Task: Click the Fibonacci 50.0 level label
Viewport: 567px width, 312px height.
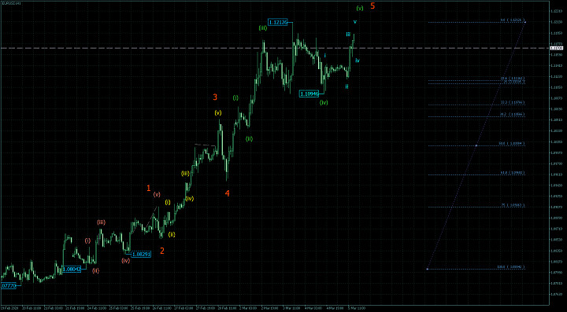Action: [x=511, y=144]
